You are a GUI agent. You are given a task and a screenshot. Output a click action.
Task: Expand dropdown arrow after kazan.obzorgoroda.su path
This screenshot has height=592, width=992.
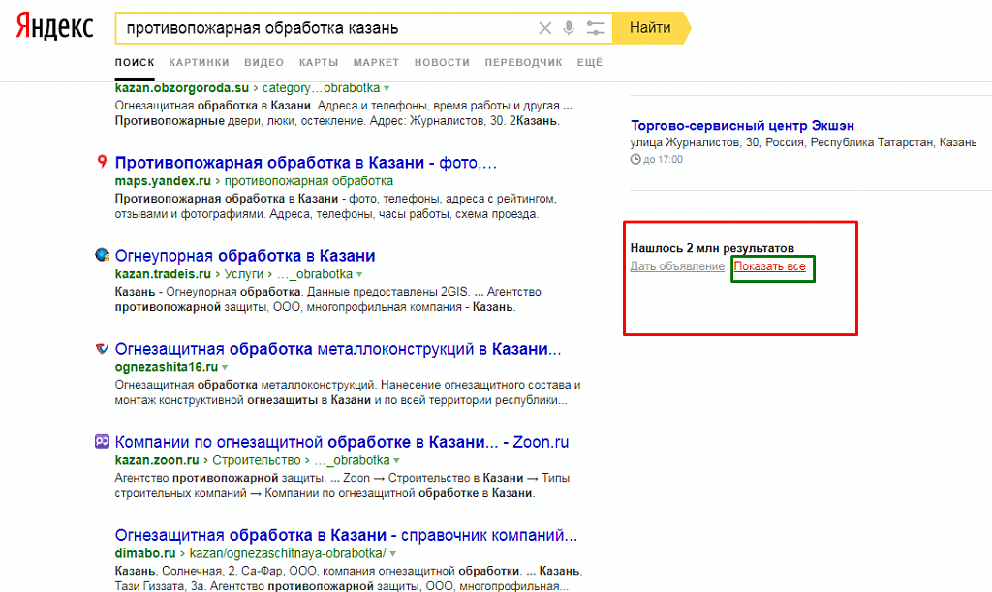387,88
